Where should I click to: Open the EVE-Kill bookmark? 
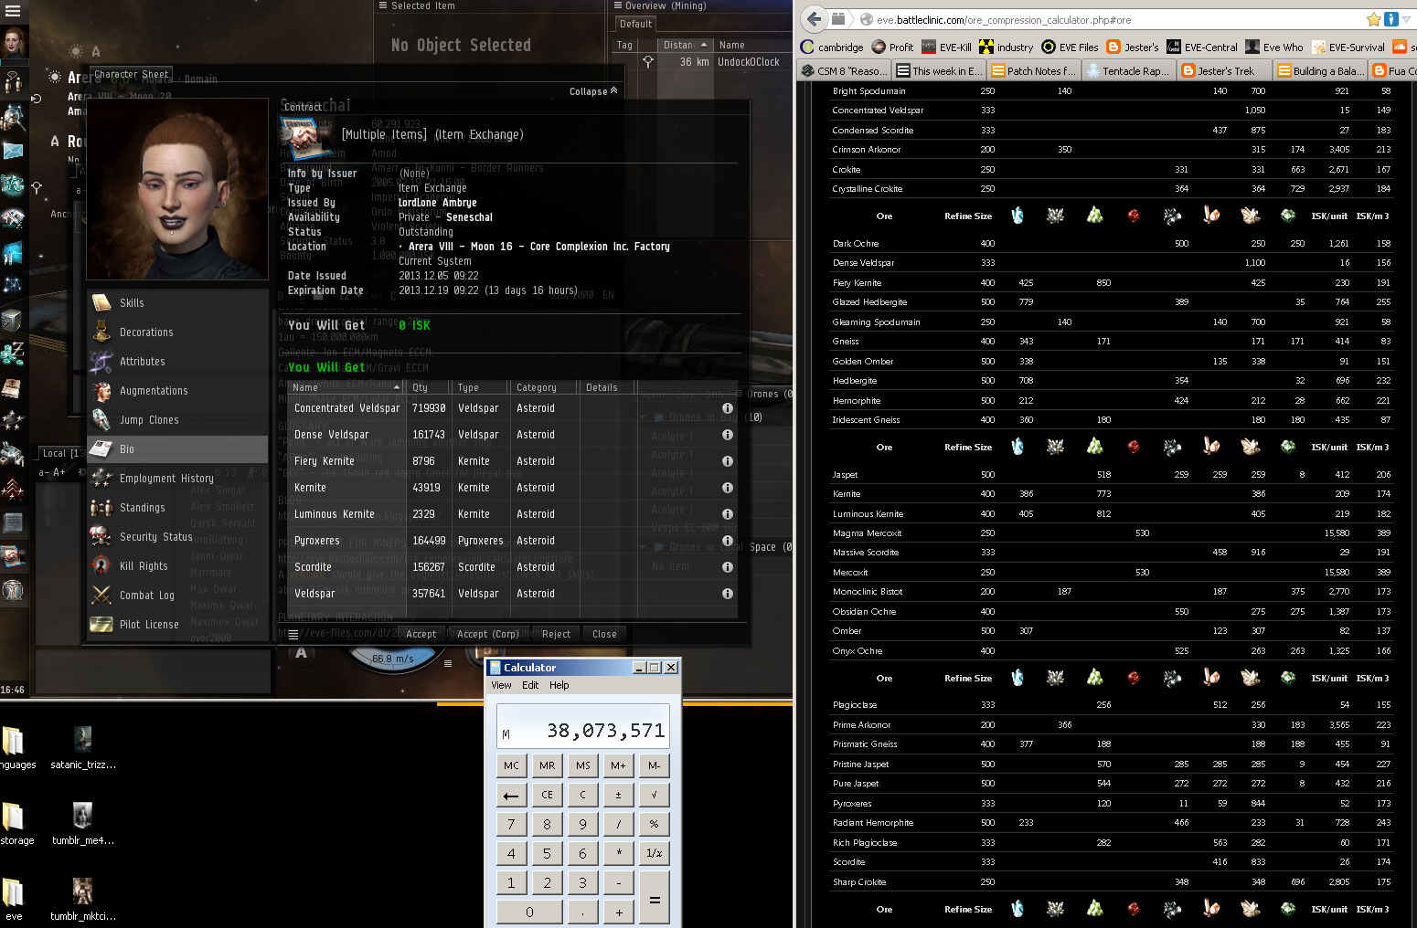(946, 47)
